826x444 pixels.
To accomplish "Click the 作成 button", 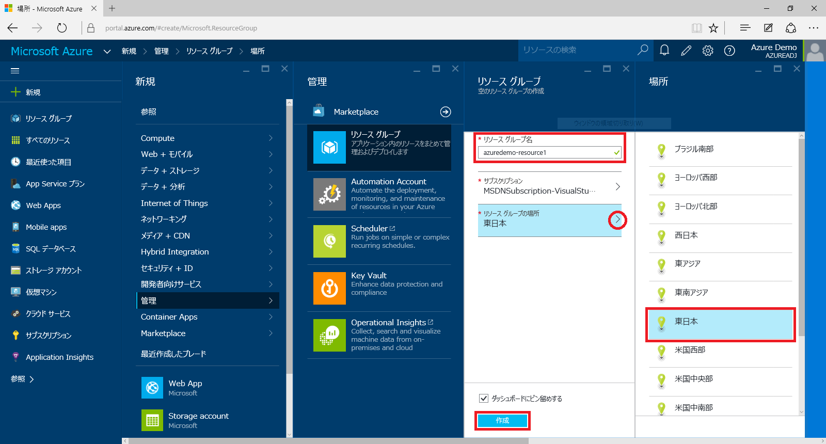I will (x=502, y=421).
